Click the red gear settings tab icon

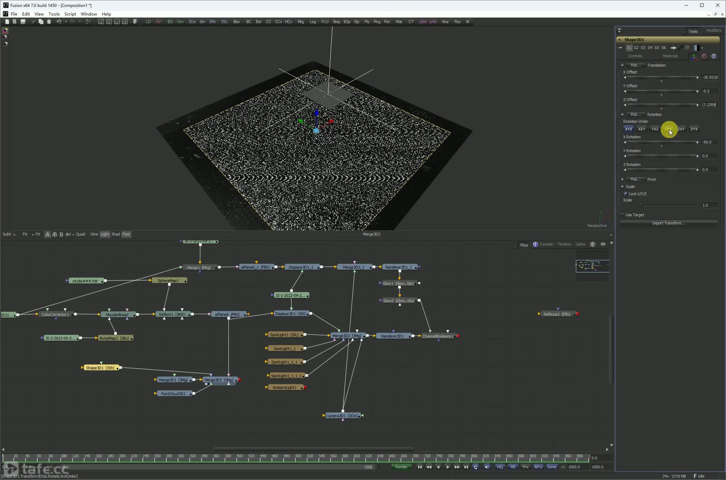[x=704, y=56]
